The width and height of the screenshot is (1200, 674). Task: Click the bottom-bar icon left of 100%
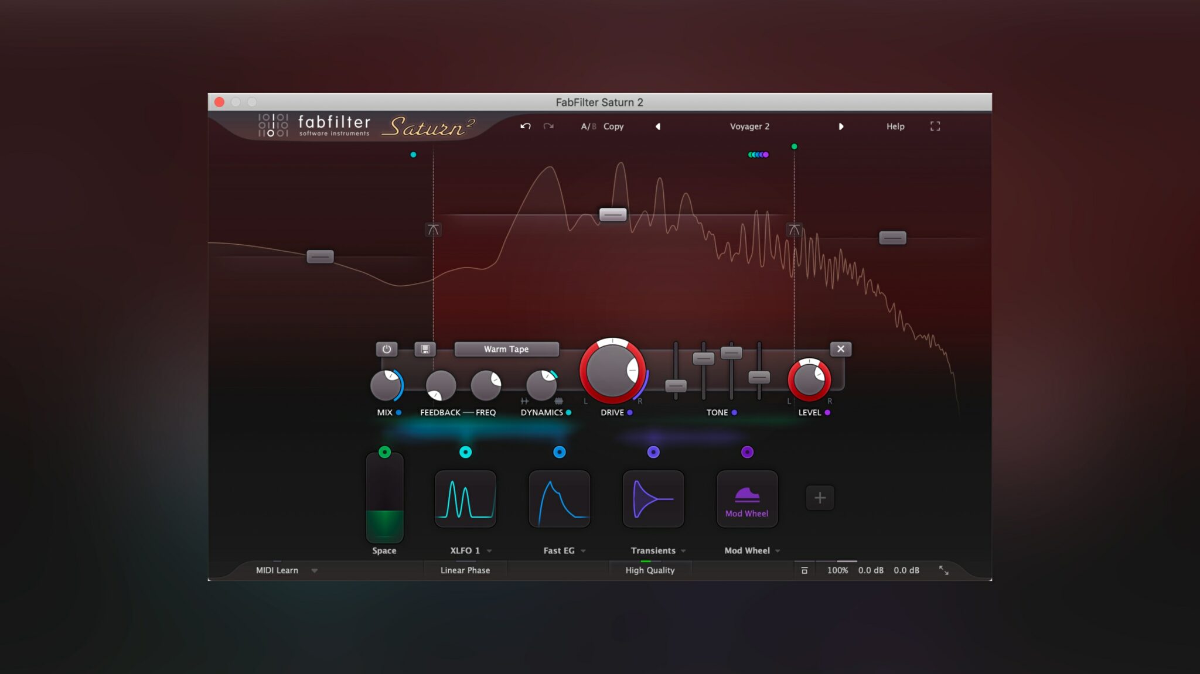tap(804, 570)
